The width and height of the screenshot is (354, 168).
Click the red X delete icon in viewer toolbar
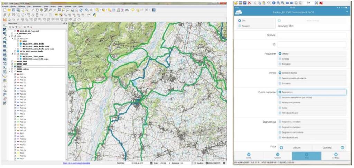click(249, 3)
